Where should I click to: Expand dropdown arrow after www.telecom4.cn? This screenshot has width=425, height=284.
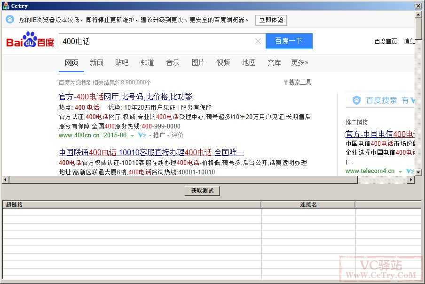(401, 172)
